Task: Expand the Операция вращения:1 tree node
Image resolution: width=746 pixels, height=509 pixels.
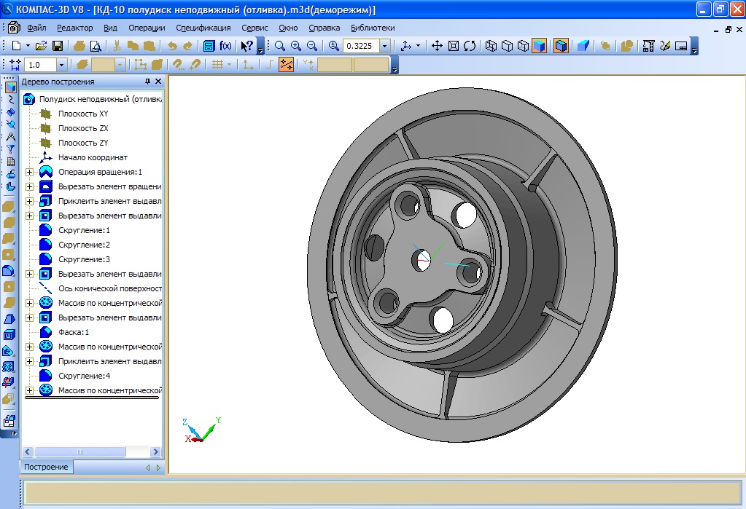Action: click(29, 172)
